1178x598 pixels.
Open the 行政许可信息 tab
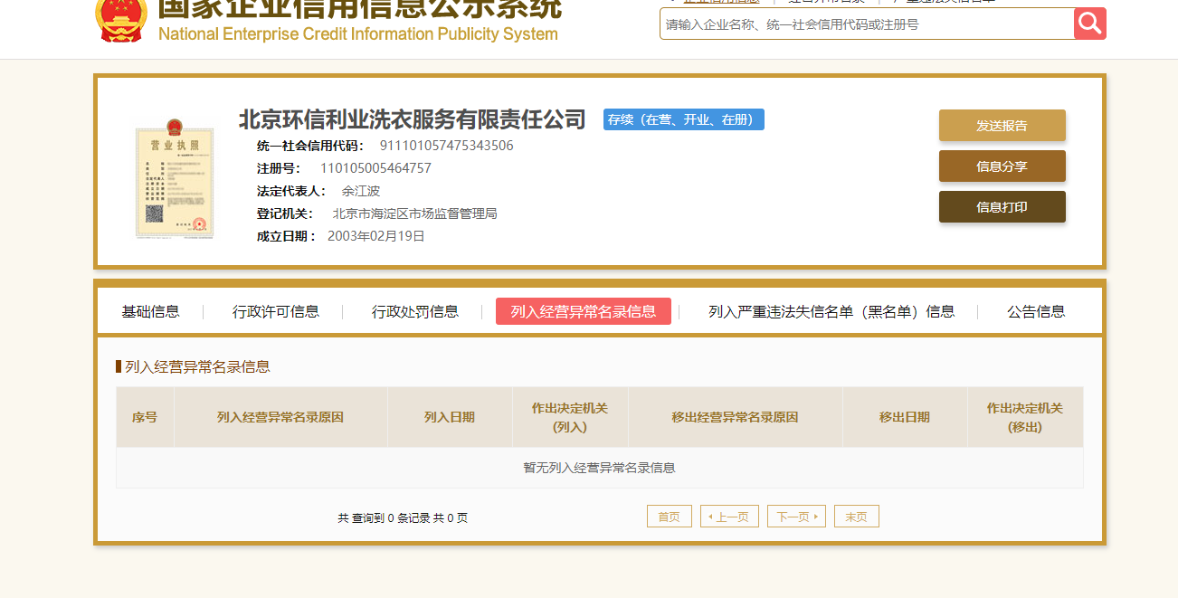[276, 311]
